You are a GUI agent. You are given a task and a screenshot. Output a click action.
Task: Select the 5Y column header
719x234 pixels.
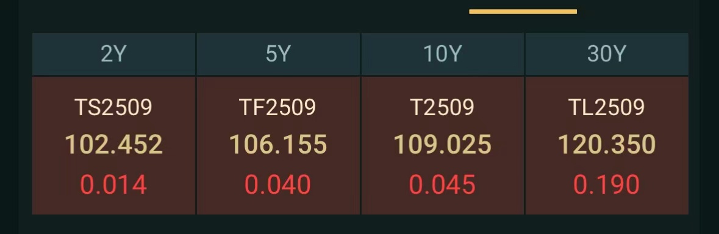(x=278, y=54)
